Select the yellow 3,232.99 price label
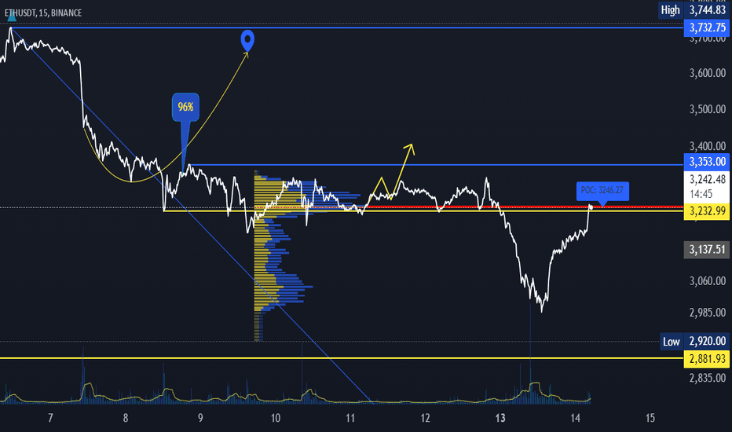 [x=707, y=211]
